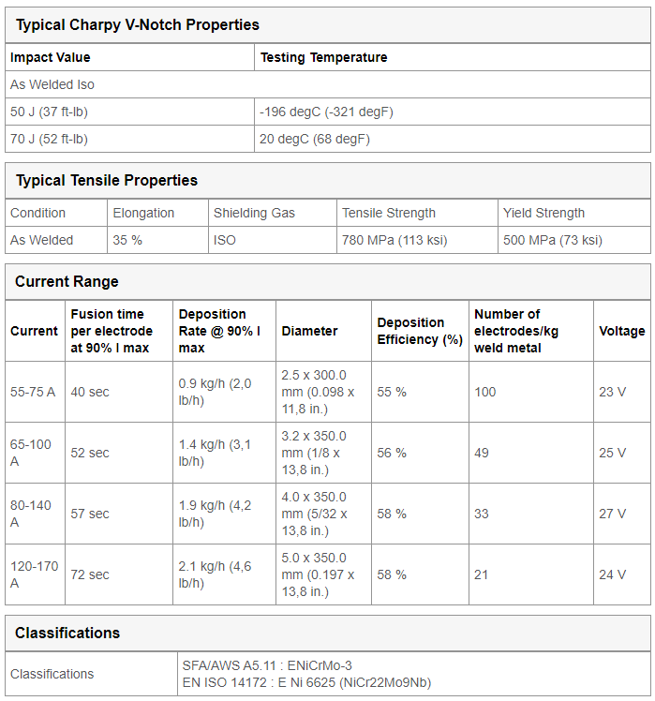Select the Impact Value column header
This screenshot has height=701, width=655.
click(50, 57)
